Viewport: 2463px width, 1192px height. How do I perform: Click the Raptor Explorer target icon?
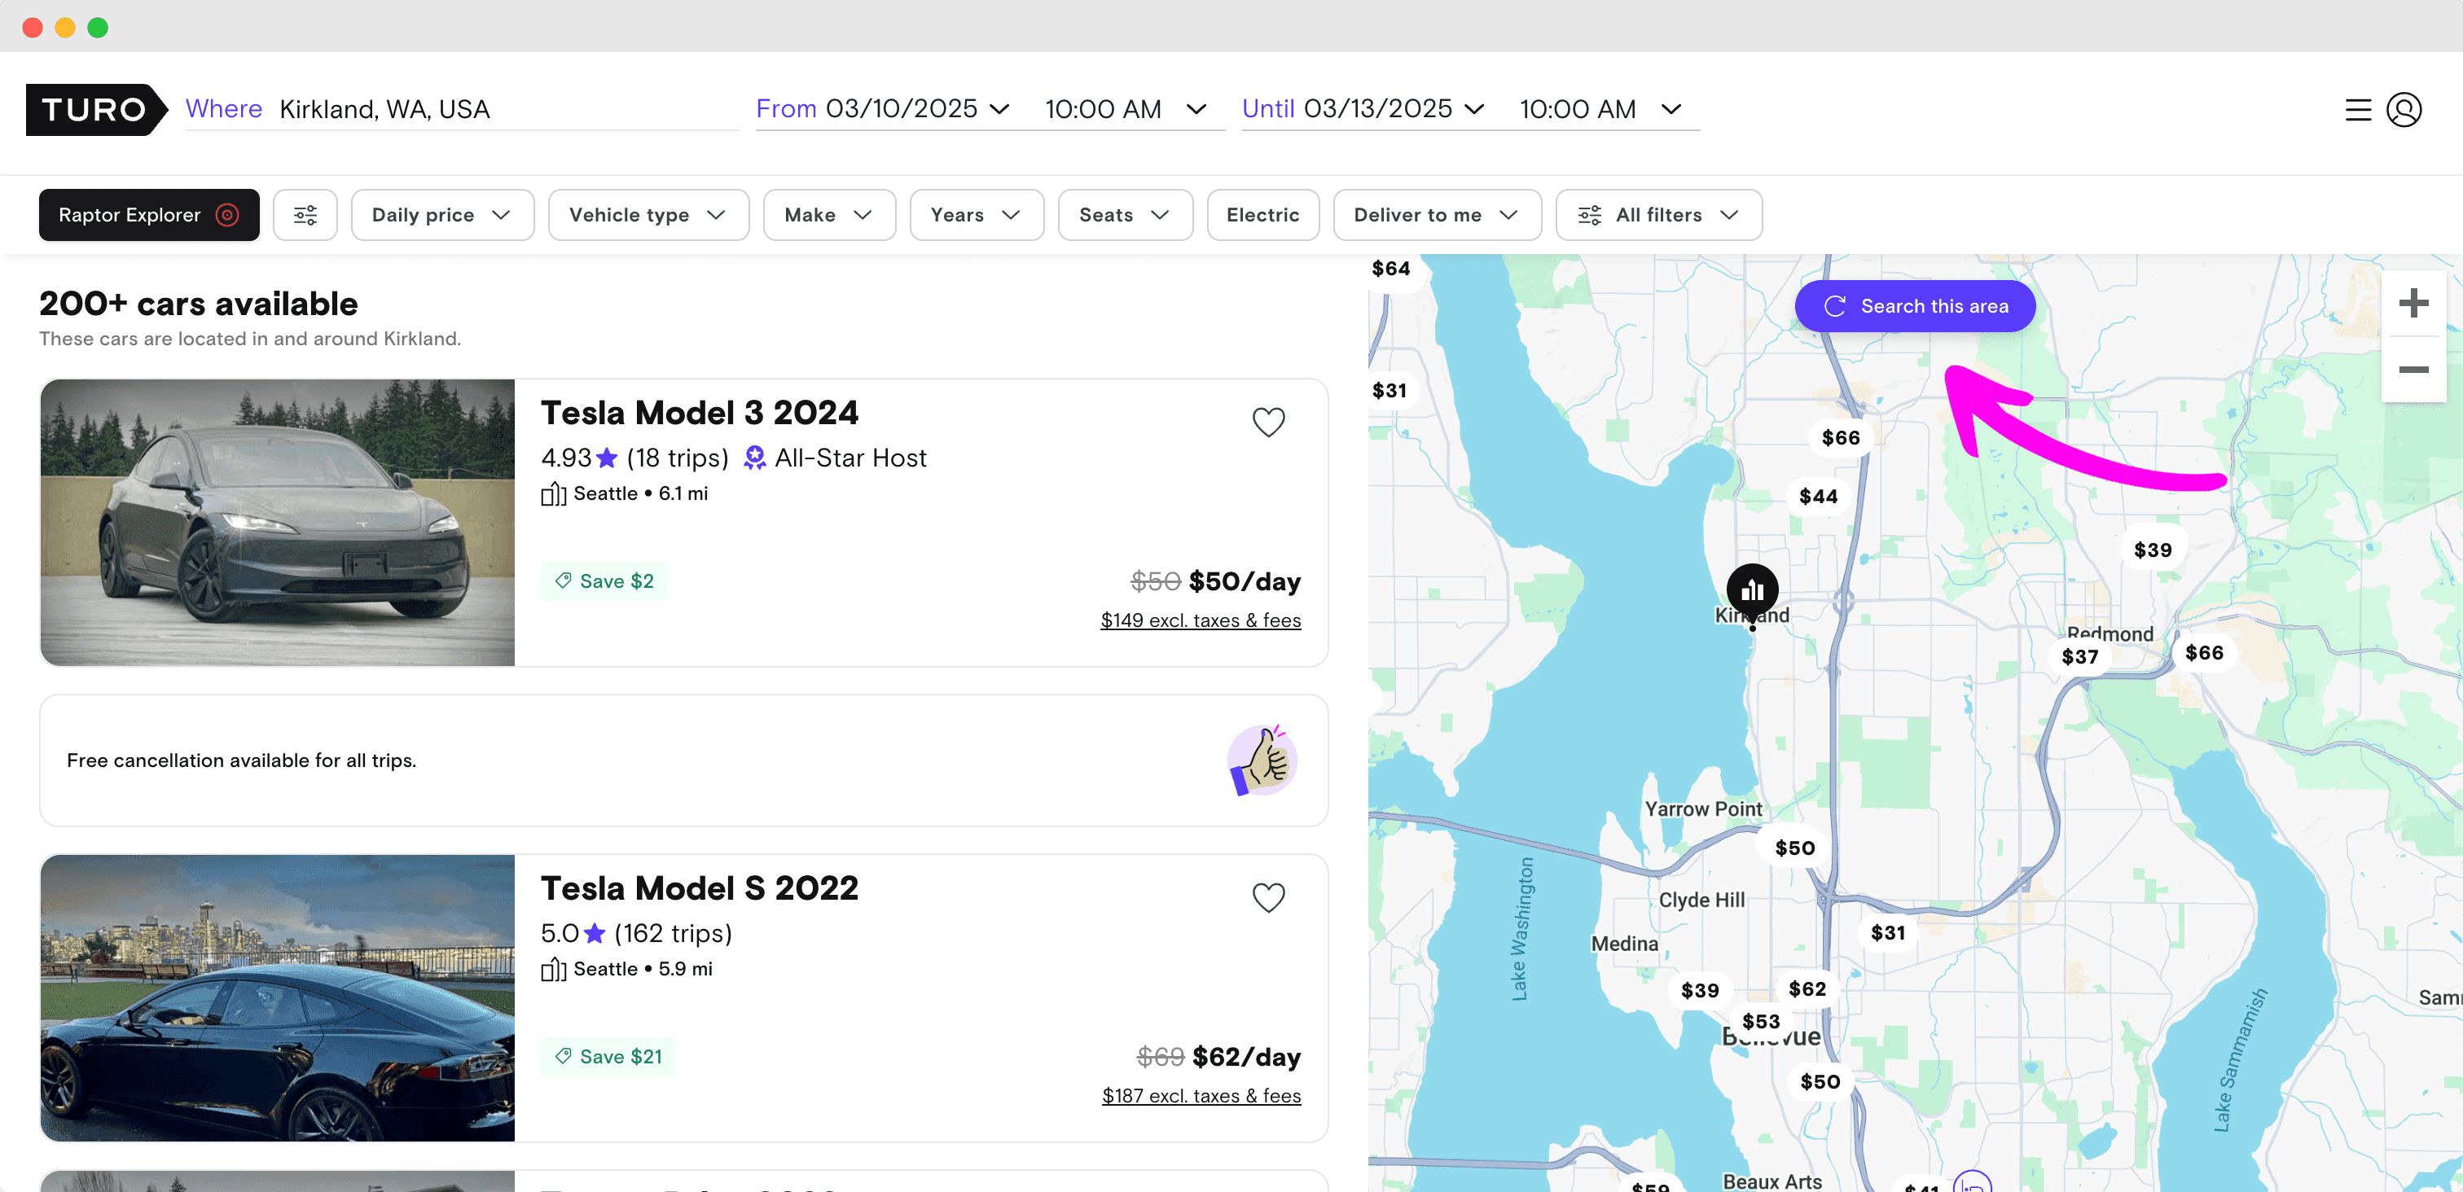point(227,215)
